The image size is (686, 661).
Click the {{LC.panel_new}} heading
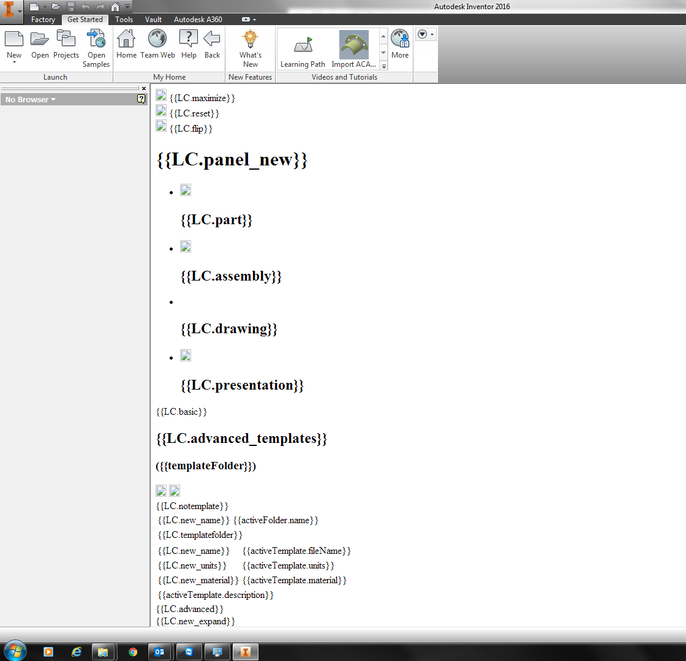(232, 160)
